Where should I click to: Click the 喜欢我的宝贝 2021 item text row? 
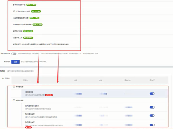point(41,44)
